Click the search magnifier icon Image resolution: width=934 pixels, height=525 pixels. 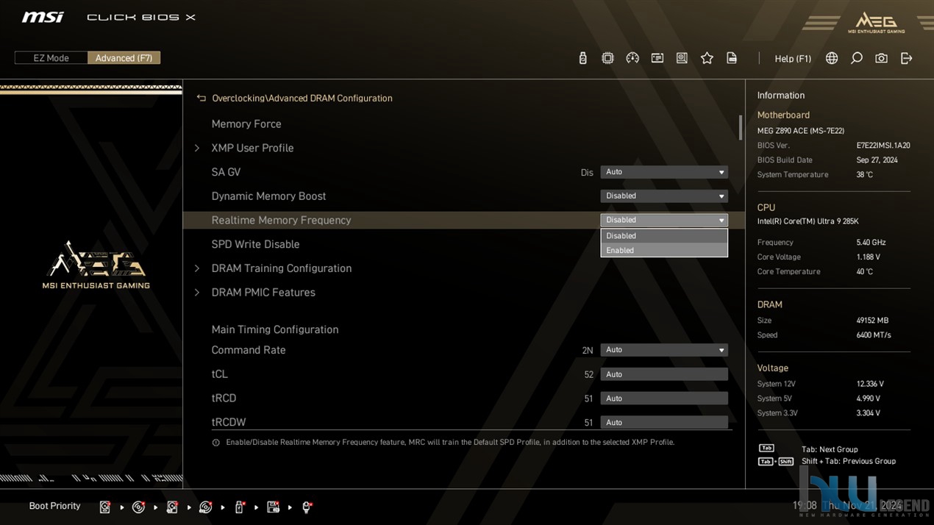click(857, 58)
